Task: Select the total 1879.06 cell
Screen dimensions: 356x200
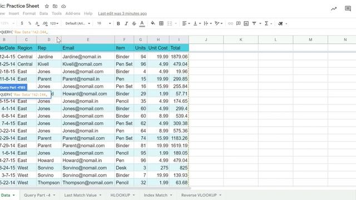Action: point(179,57)
